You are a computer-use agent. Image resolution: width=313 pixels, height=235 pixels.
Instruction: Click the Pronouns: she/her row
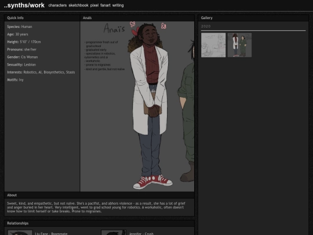22,49
